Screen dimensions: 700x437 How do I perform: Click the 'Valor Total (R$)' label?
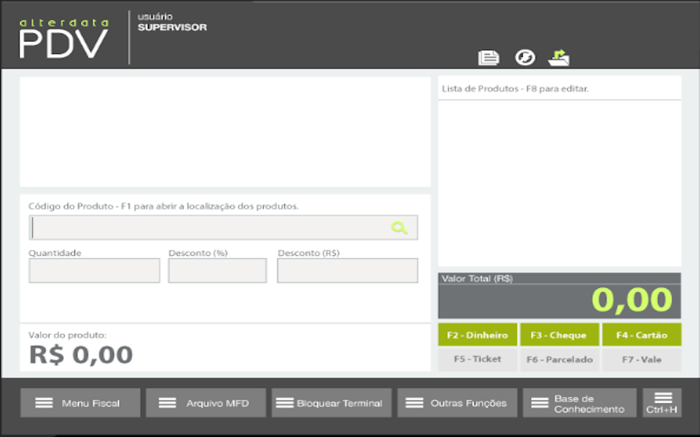coord(477,279)
